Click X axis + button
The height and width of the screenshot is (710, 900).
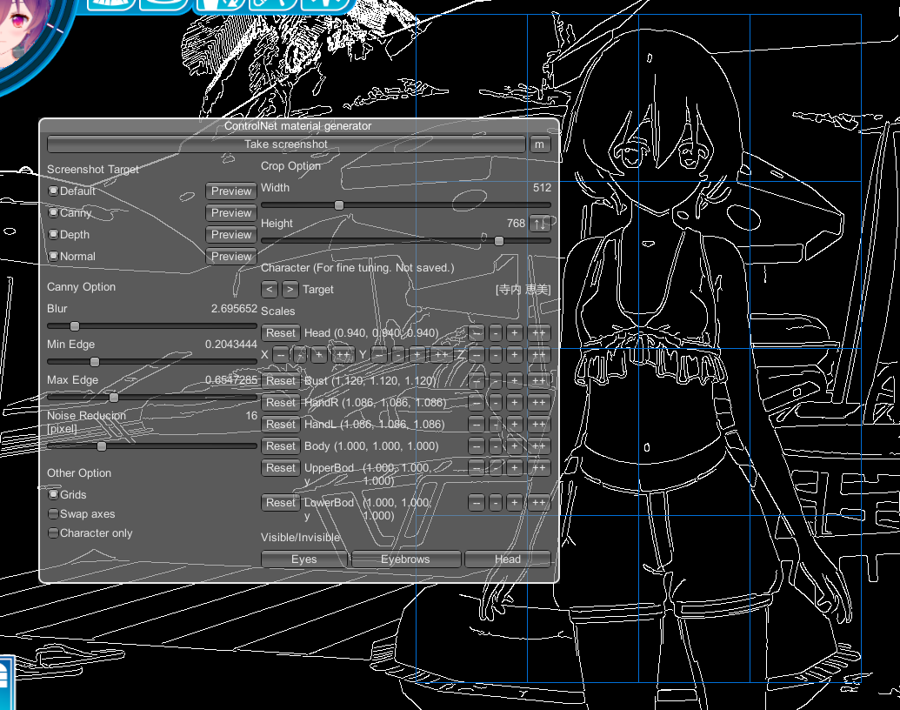click(x=318, y=355)
